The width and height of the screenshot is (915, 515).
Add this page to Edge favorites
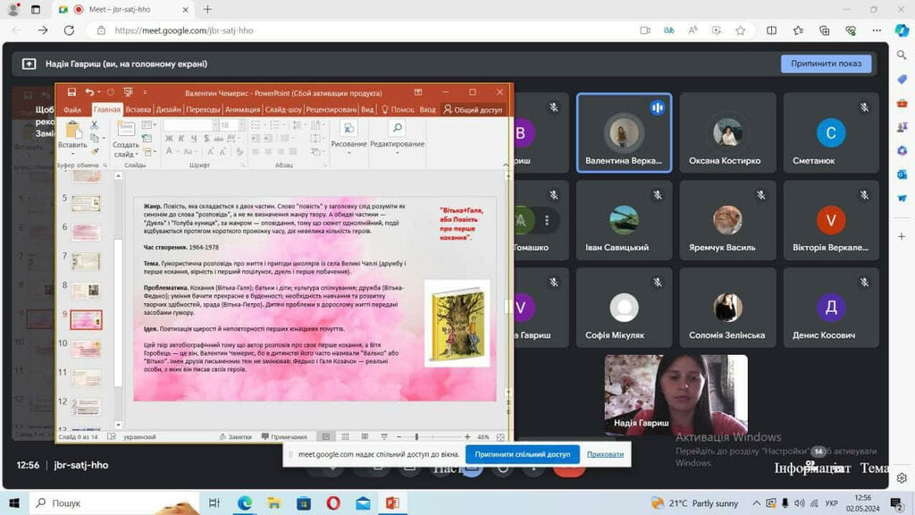(x=740, y=30)
